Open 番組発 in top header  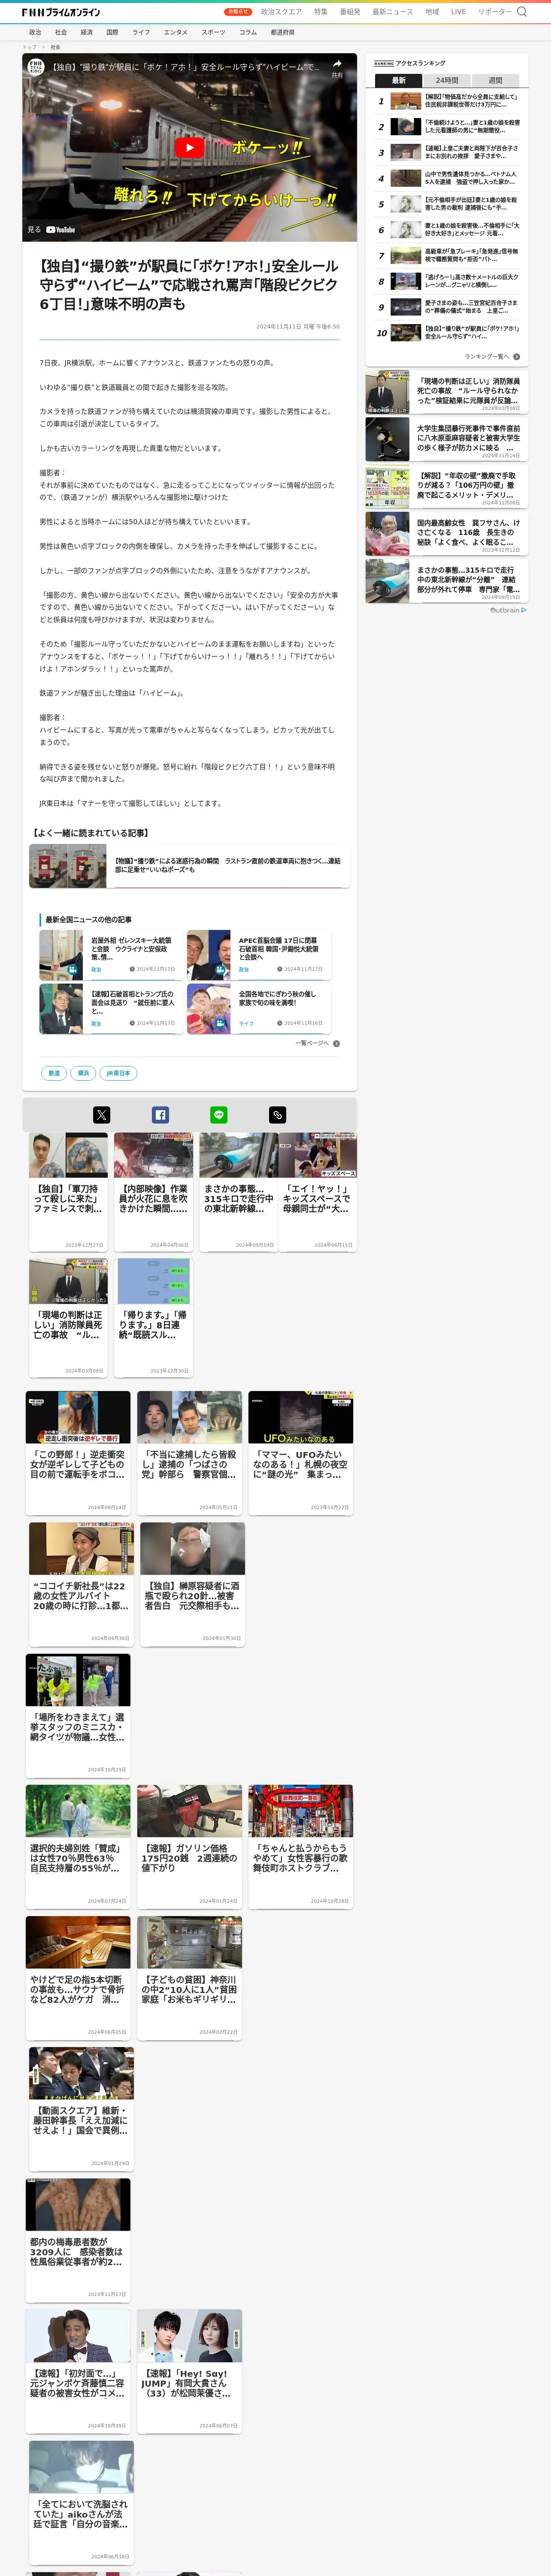(x=350, y=12)
